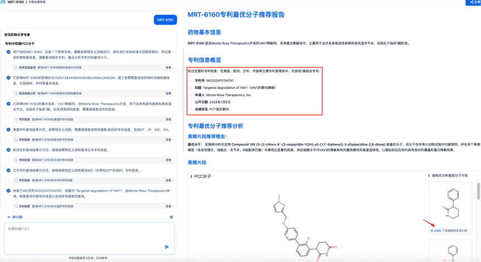Click search icon of 在美国的专利信息 row
The image size is (481, 262).
16,119
